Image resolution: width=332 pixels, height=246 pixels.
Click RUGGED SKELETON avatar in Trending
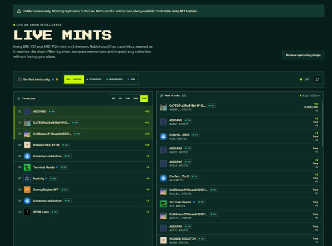(27, 145)
